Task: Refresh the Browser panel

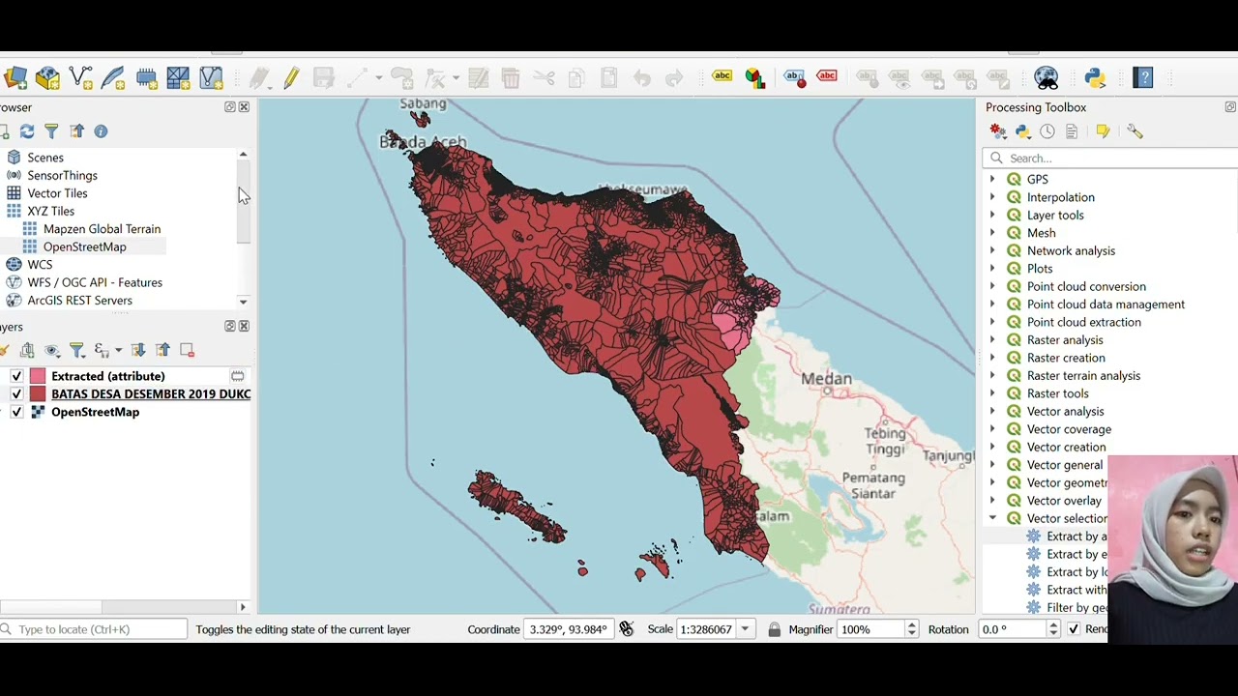Action: [x=27, y=131]
